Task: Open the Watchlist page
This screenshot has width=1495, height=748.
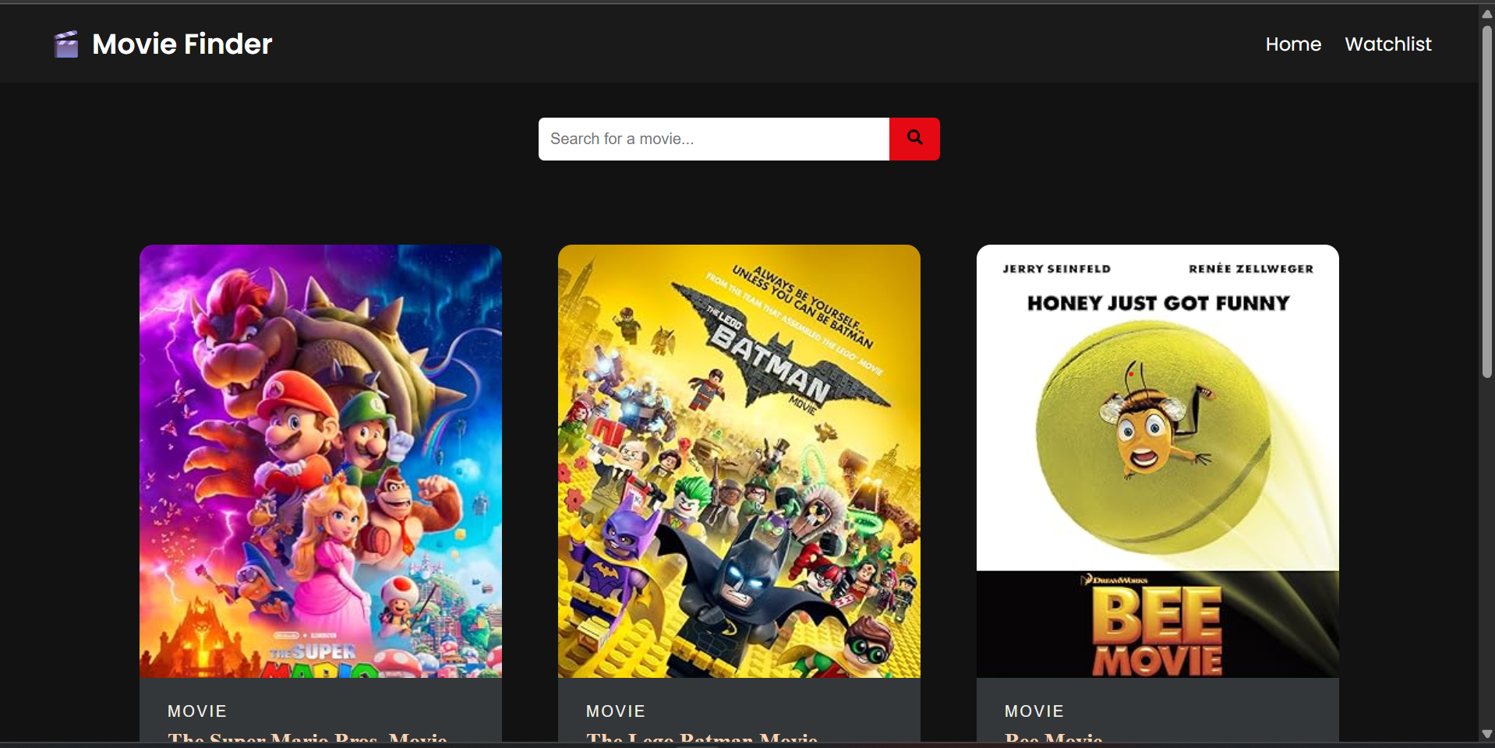Action: pos(1388,44)
